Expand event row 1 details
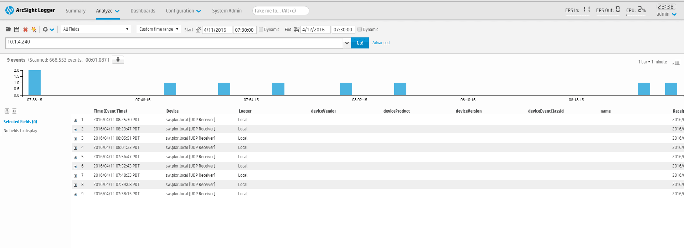 click(76, 120)
